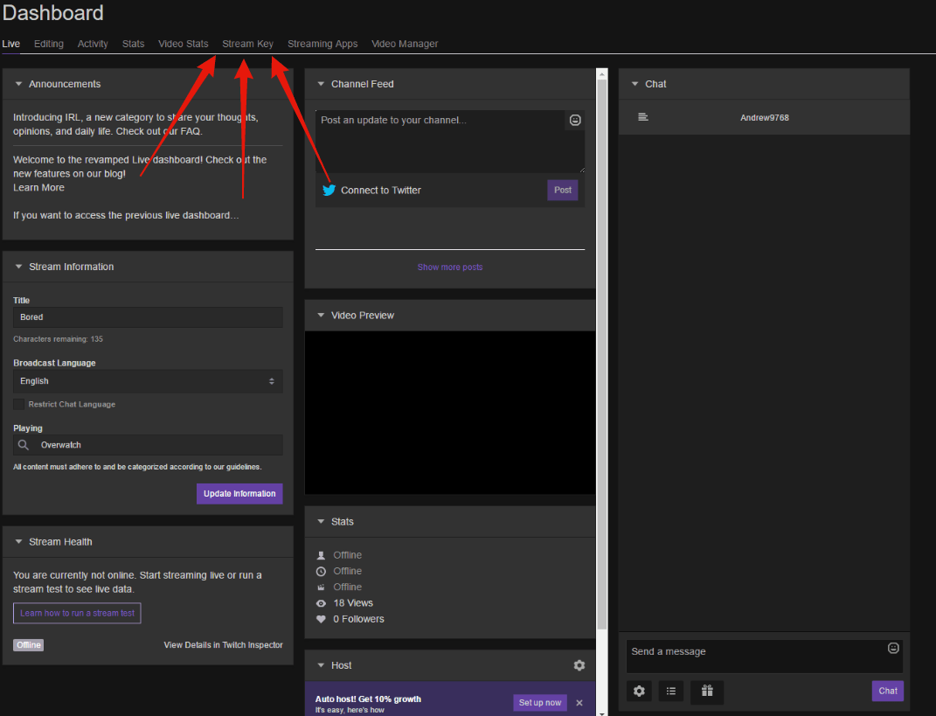Viewport: 936px width, 716px height.
Task: Click the Show more posts link
Action: 449,266
